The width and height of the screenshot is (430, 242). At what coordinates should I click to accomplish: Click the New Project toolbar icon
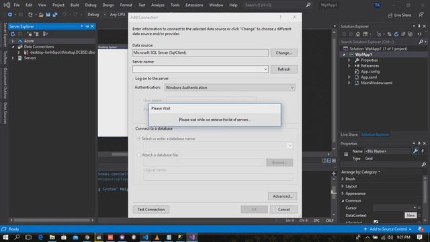(x=30, y=15)
